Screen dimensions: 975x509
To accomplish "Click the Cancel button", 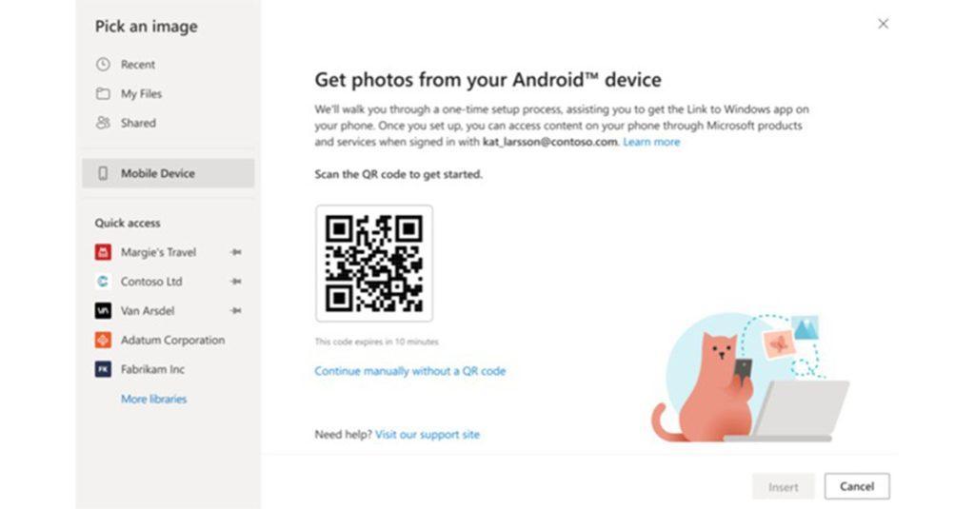I will (x=857, y=486).
